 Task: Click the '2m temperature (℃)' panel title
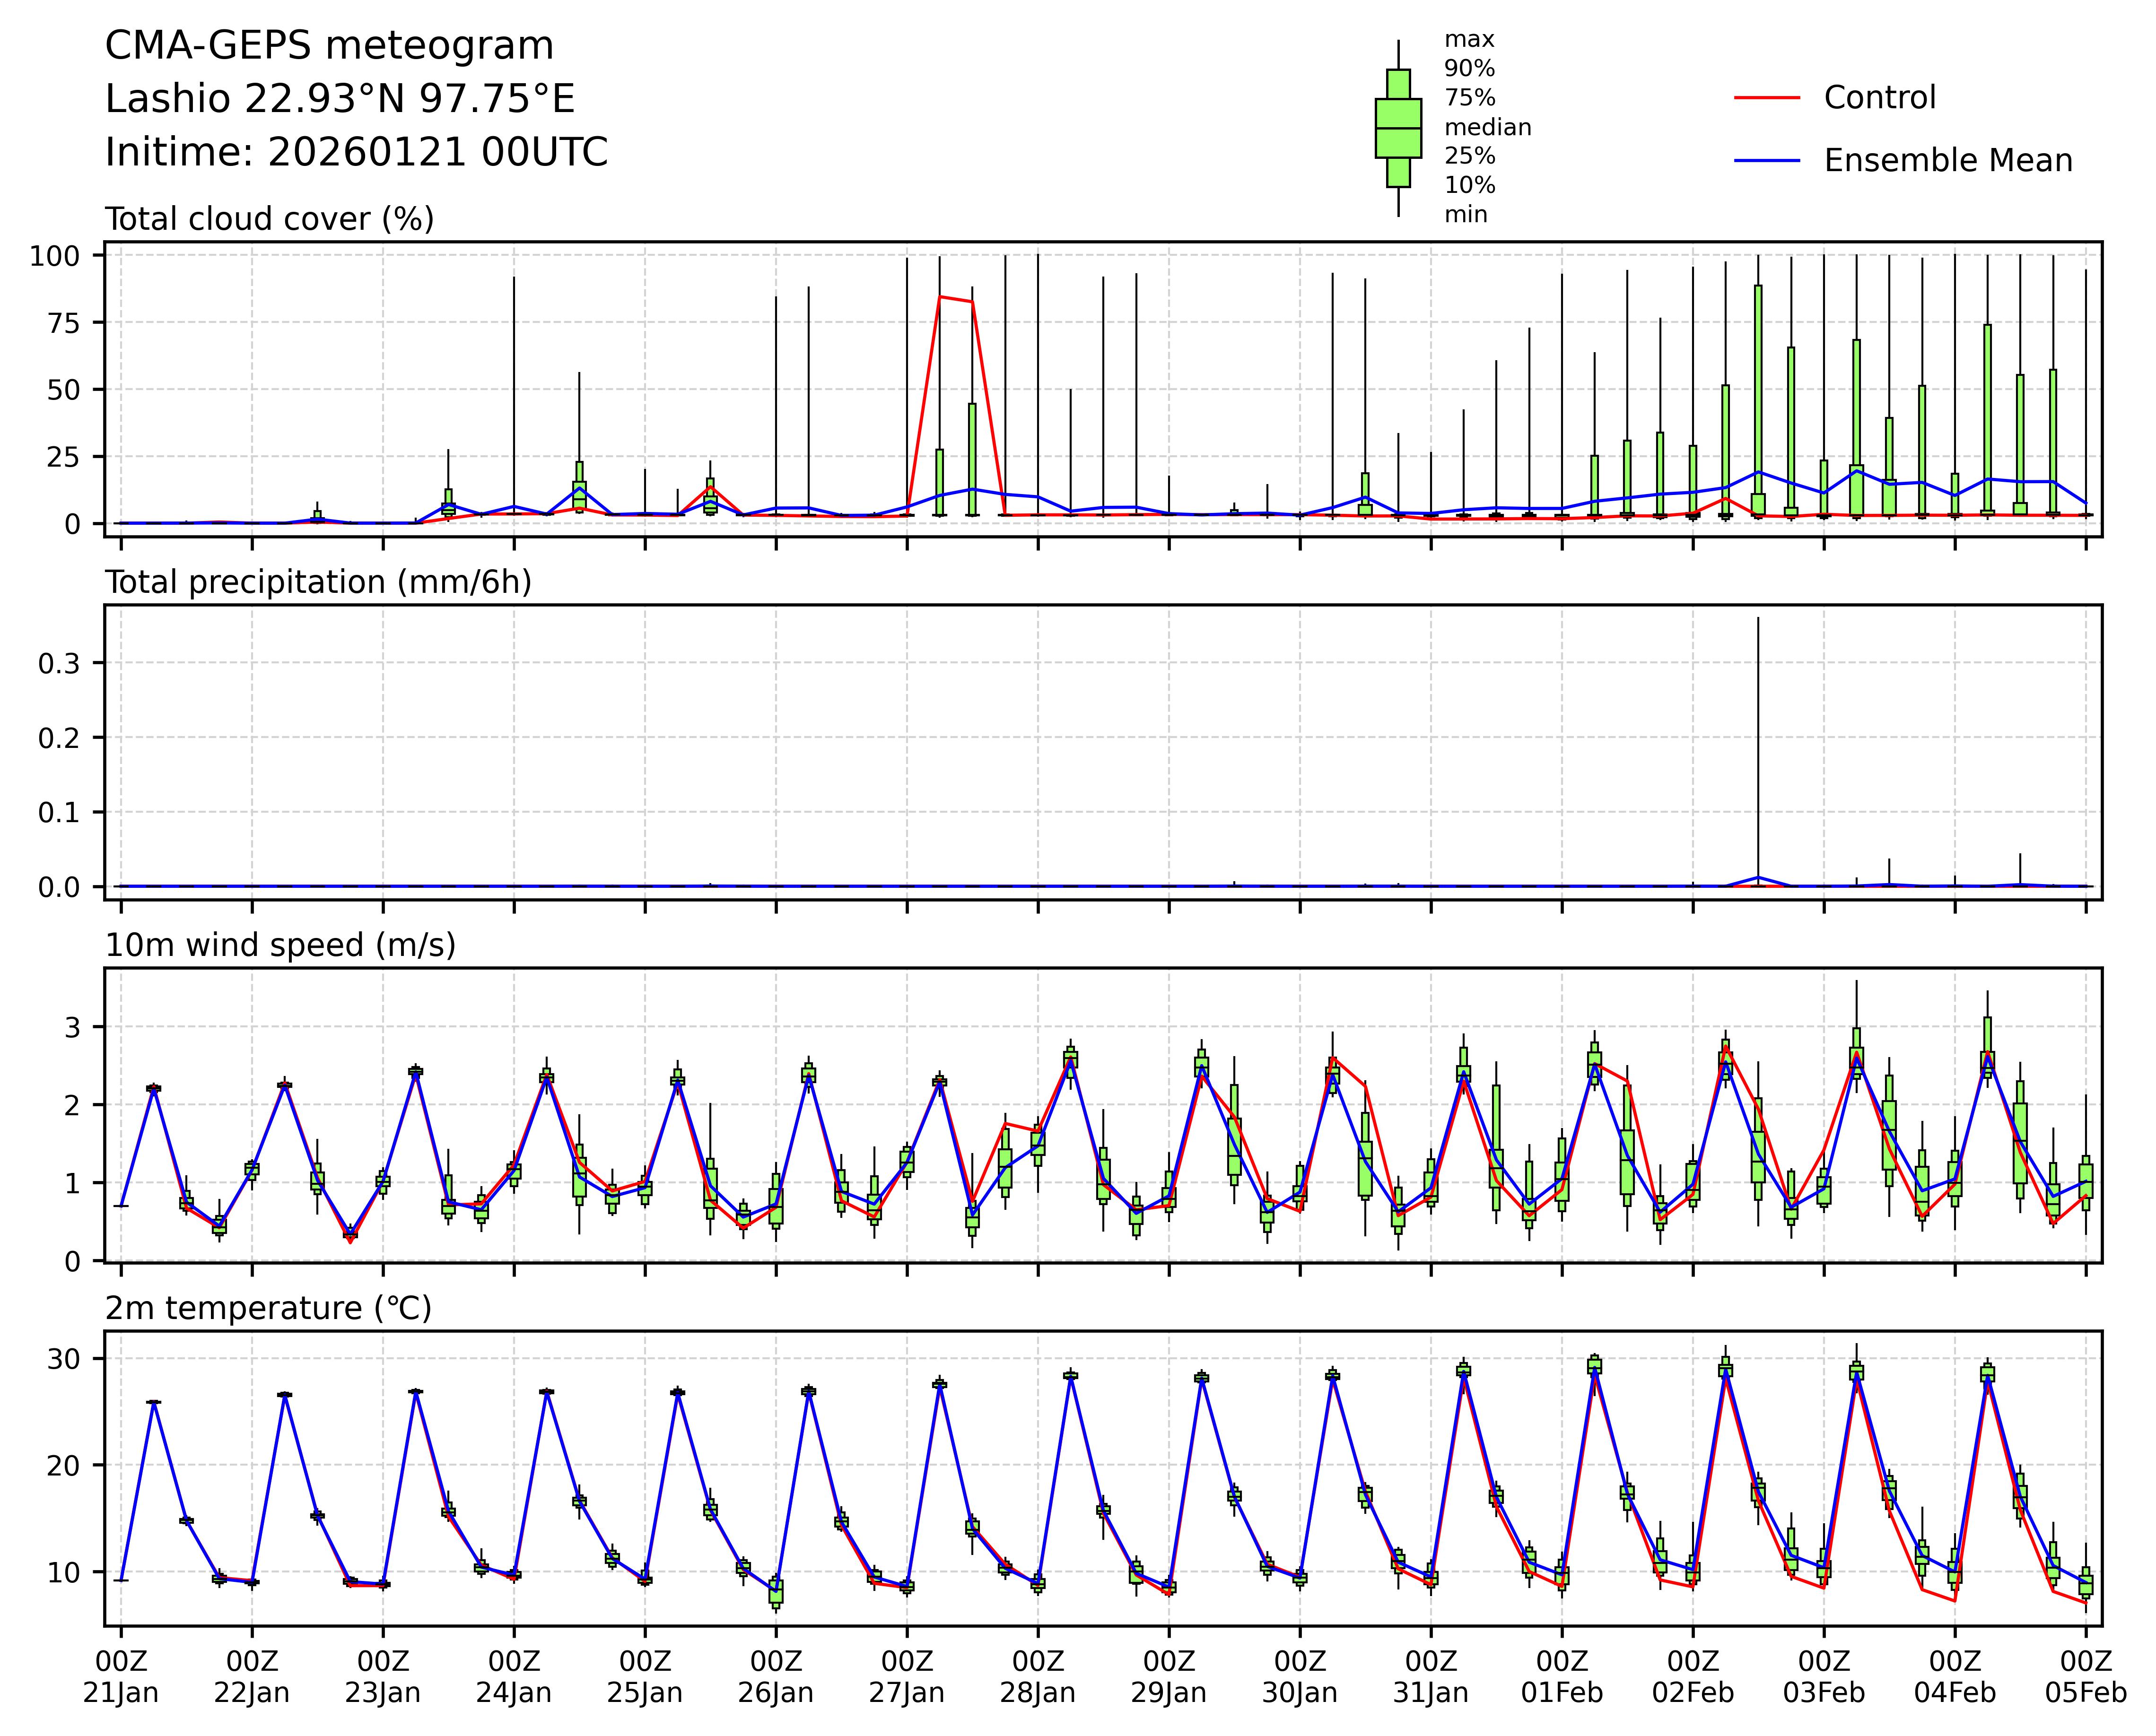[268, 1308]
